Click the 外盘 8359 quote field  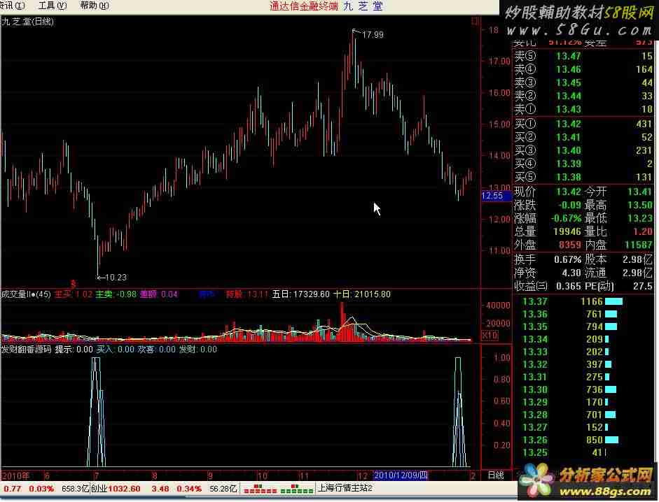tap(548, 245)
